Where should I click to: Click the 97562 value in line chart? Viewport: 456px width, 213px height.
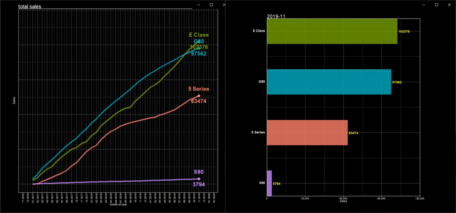coord(198,54)
